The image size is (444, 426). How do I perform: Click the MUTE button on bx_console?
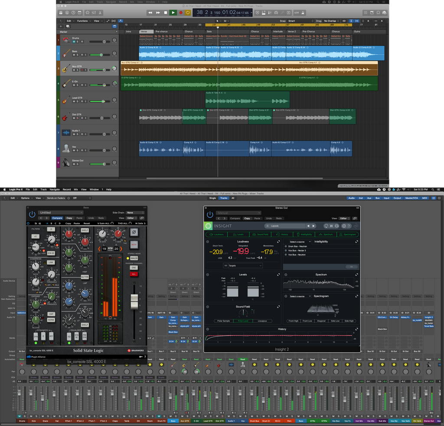tap(134, 244)
